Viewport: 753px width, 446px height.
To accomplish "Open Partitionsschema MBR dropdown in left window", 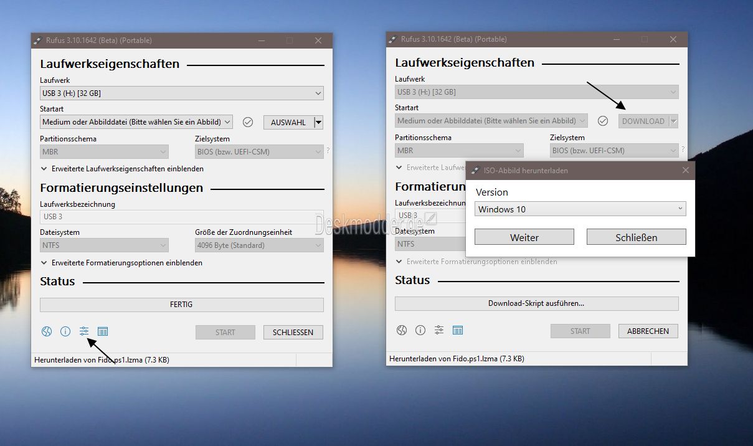I will click(x=104, y=151).
